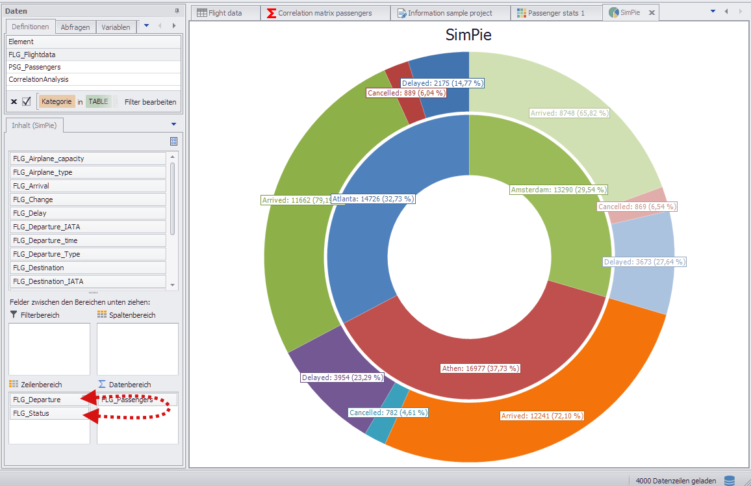Open the Daten panel tab list dropdown

[146, 26]
